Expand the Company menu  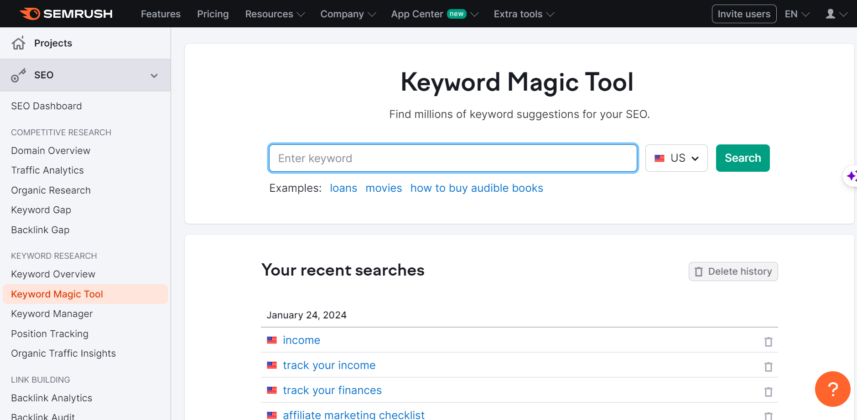pyautogui.click(x=348, y=14)
